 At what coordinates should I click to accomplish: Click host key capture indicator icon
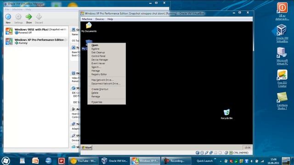pos(231,153)
